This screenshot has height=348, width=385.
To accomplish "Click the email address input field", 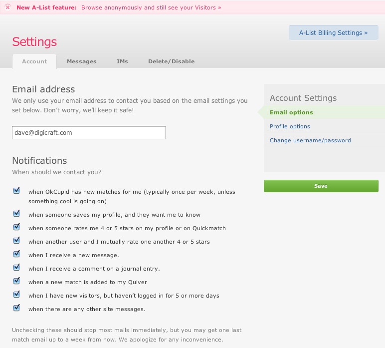I will 89,133.
